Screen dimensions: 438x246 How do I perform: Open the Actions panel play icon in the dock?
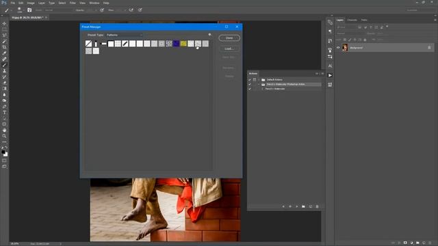tap(330, 75)
